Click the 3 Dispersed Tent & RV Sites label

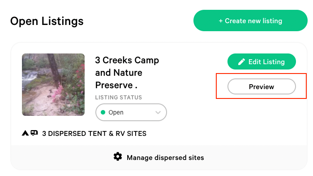pyautogui.click(x=94, y=134)
